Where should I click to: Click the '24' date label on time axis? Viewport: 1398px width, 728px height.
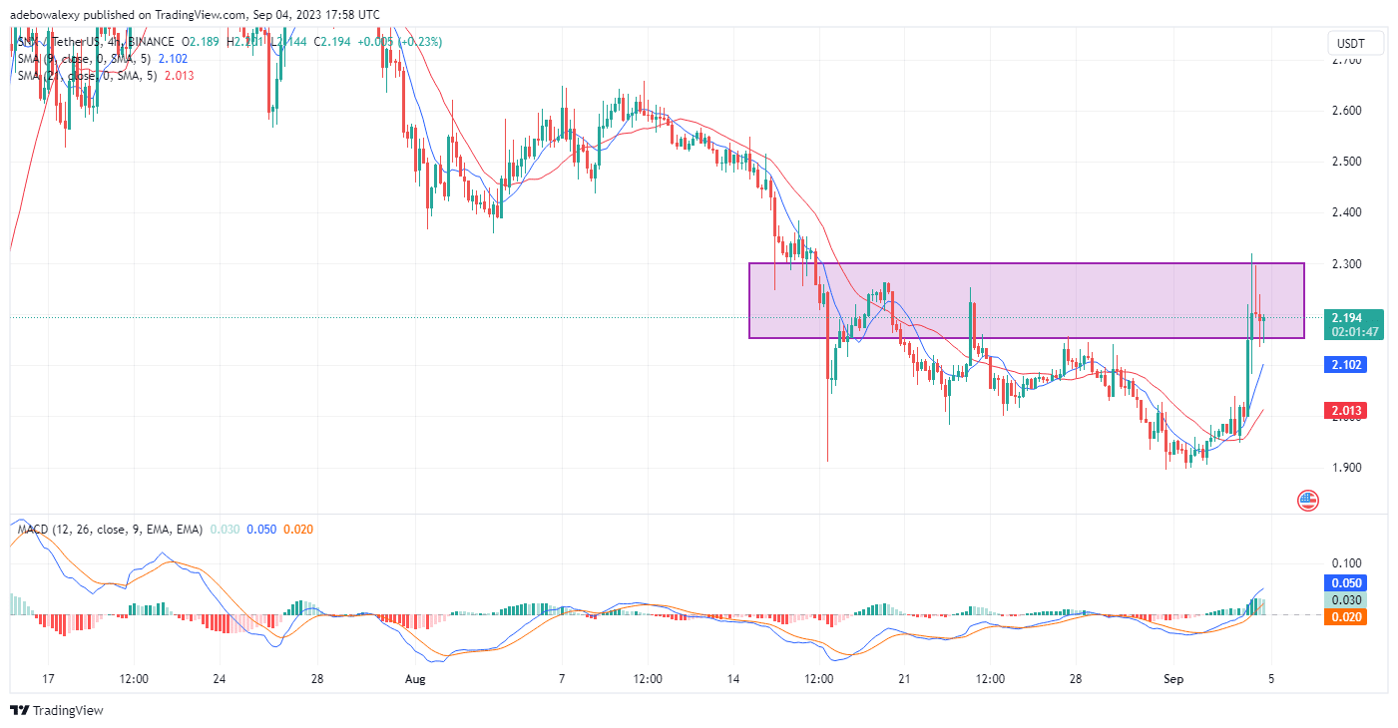point(220,679)
